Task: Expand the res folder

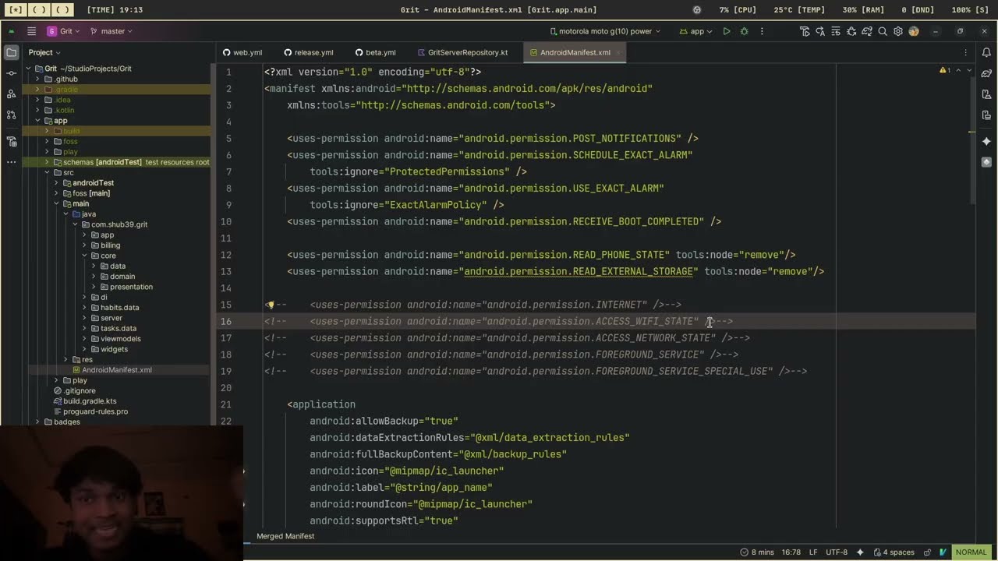Action: 65,359
